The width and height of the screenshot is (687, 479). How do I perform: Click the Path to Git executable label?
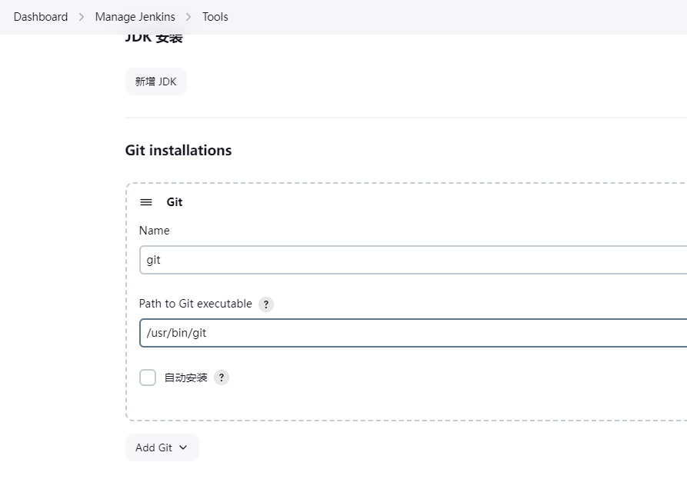click(195, 304)
